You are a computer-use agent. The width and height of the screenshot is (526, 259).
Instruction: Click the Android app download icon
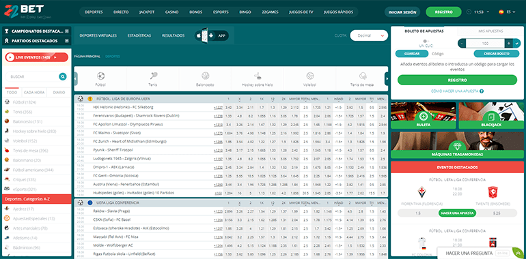click(x=211, y=35)
